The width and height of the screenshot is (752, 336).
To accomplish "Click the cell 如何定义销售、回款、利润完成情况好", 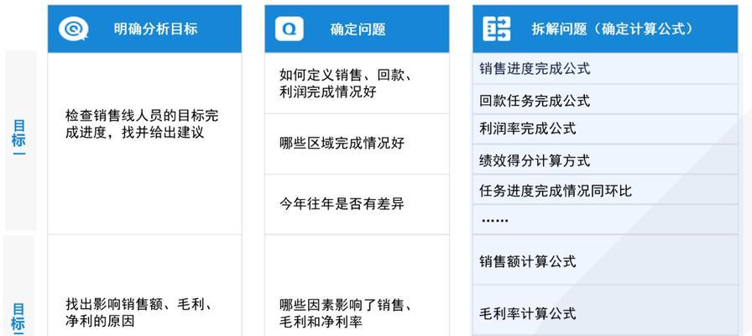I will coord(357,83).
